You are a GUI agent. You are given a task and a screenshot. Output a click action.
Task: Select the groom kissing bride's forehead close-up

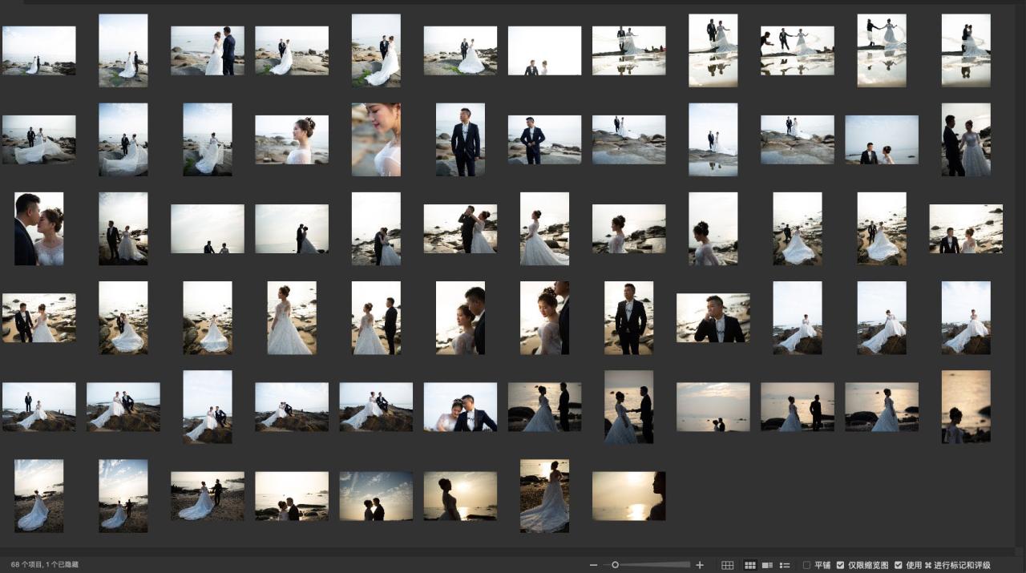(x=38, y=228)
